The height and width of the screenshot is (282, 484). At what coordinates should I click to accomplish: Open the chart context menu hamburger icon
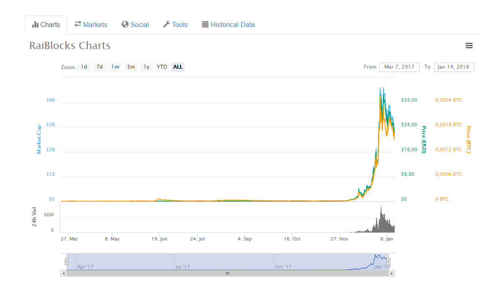(x=469, y=46)
